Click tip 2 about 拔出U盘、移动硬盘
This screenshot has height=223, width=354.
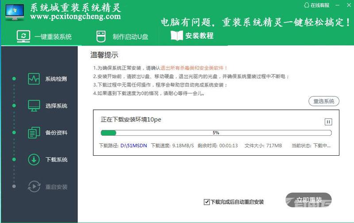coord(191,76)
